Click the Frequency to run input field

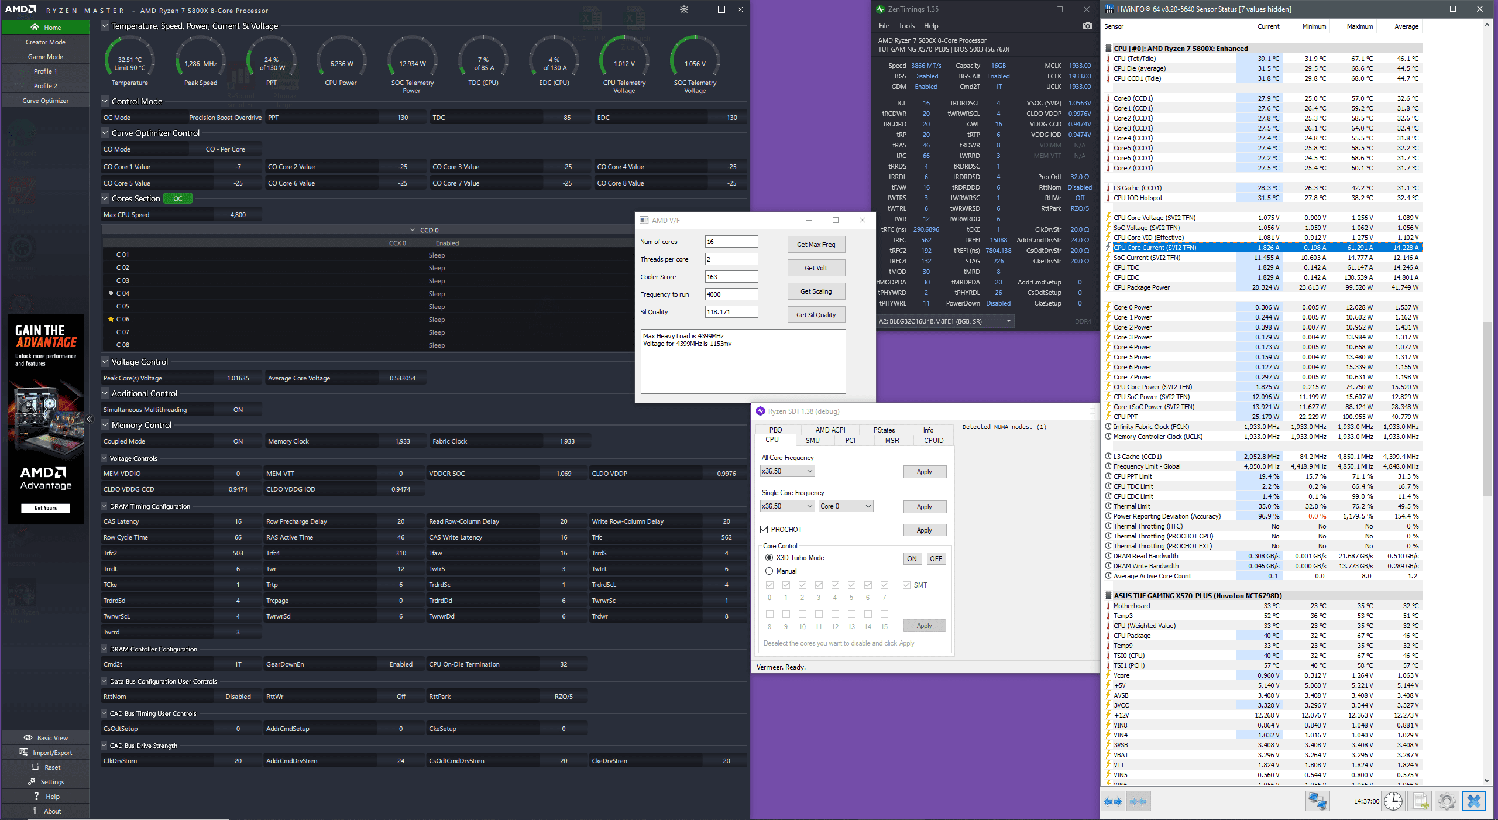[x=731, y=294]
